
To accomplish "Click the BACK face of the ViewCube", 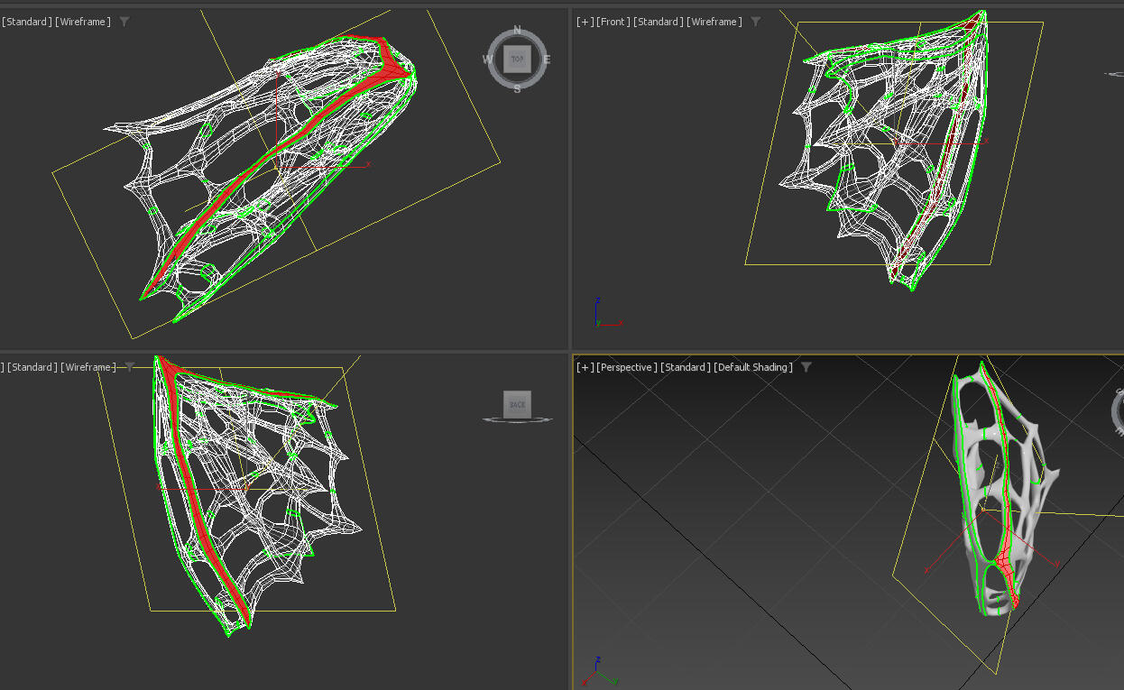I will (517, 405).
